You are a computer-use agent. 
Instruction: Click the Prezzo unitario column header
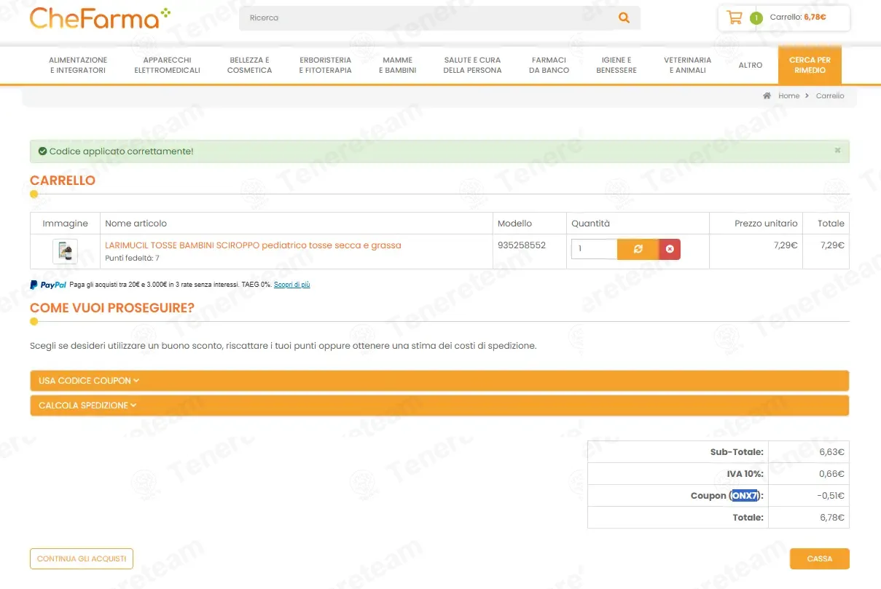pyautogui.click(x=766, y=224)
